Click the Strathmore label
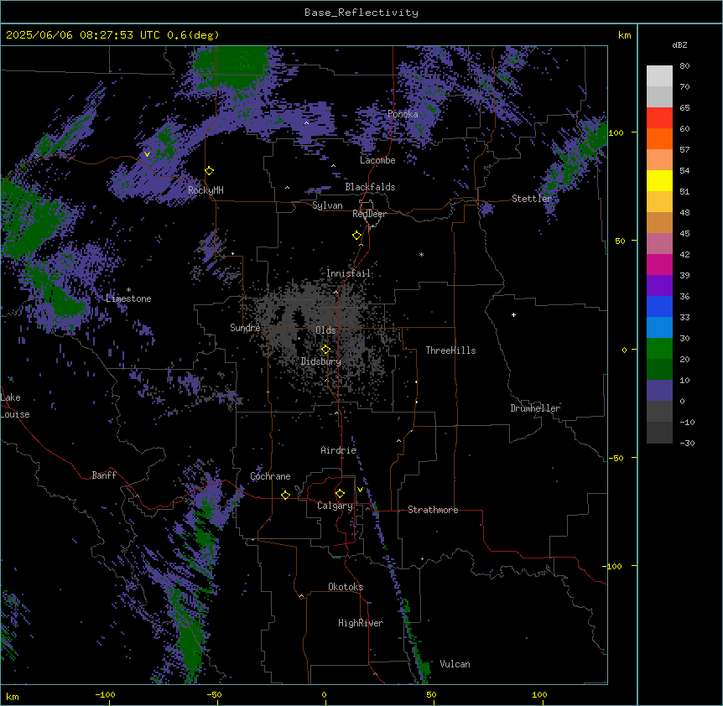The height and width of the screenshot is (706, 723). pos(433,510)
